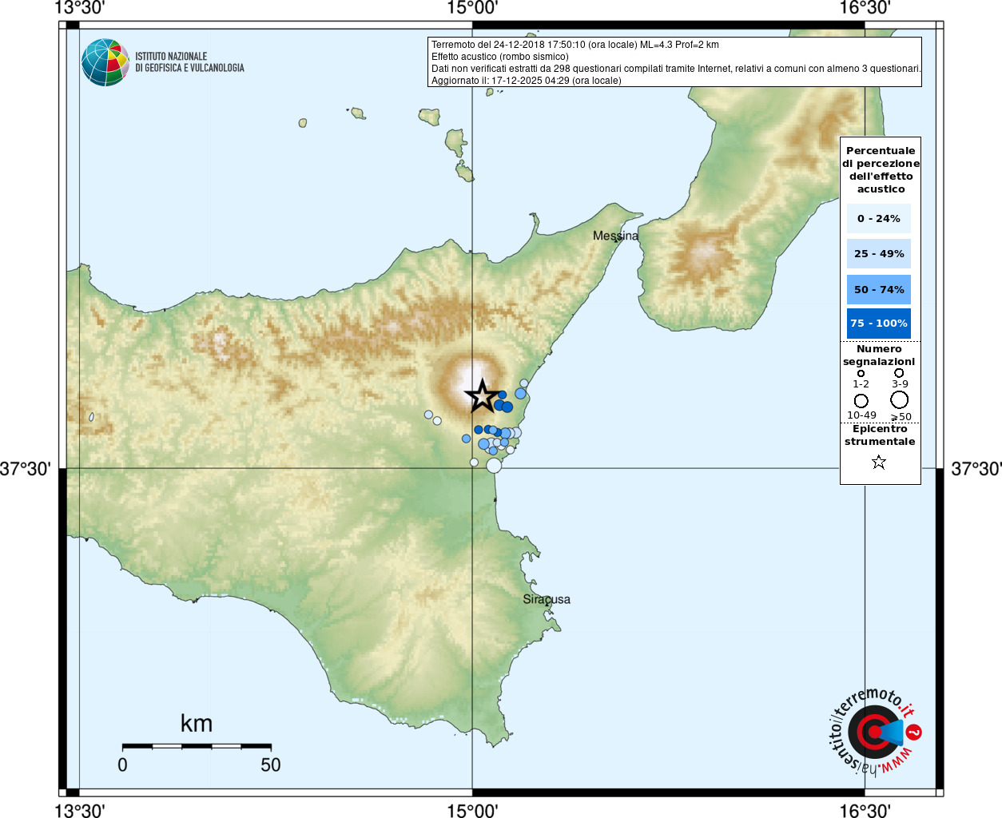Click the '298 questionari' data note line
This screenshot has height=818, width=1002.
676,69
